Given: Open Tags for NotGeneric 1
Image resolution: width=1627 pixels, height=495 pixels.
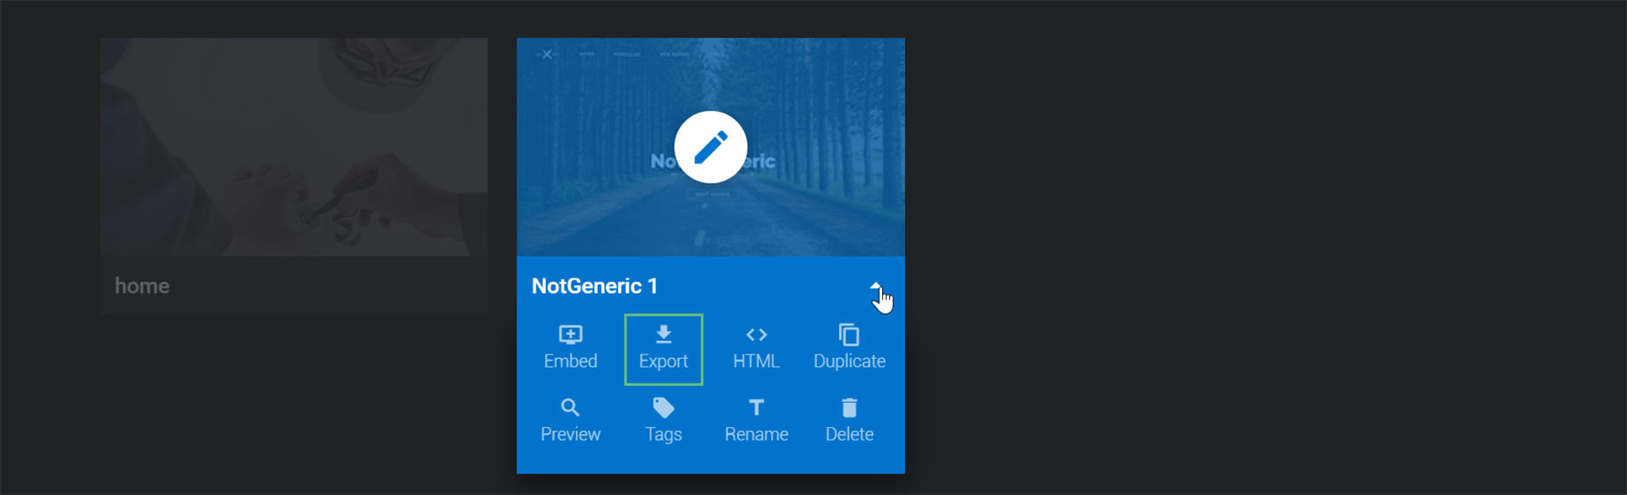Looking at the screenshot, I should [663, 420].
